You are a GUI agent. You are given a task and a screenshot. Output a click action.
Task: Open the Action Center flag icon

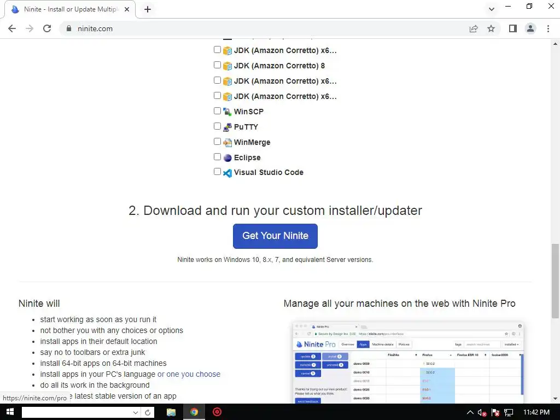click(x=495, y=413)
